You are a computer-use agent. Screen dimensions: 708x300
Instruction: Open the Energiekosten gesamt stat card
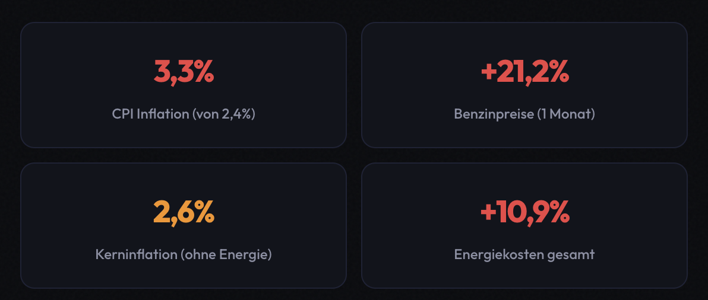[x=524, y=225]
